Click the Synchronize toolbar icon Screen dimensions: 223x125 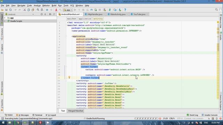click(10, 10)
